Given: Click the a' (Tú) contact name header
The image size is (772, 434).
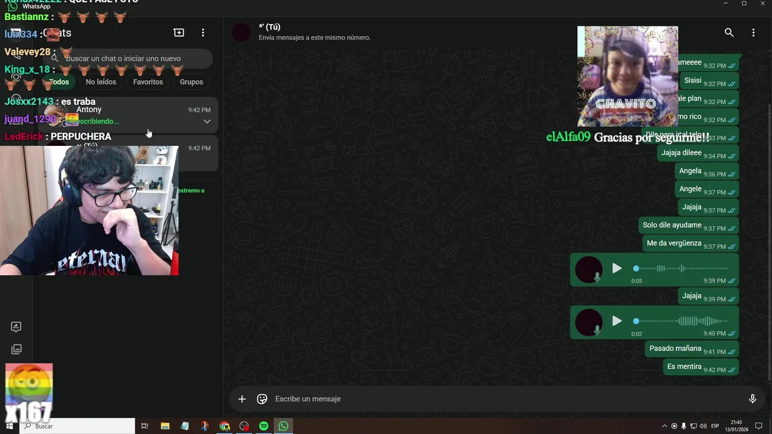Looking at the screenshot, I should pyautogui.click(x=270, y=27).
